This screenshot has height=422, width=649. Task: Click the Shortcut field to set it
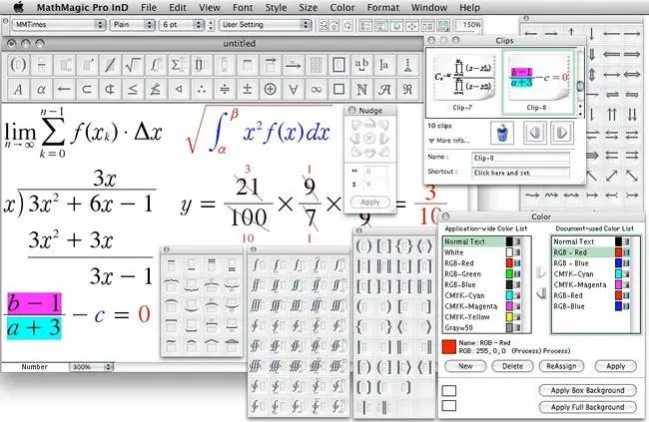pyautogui.click(x=520, y=173)
